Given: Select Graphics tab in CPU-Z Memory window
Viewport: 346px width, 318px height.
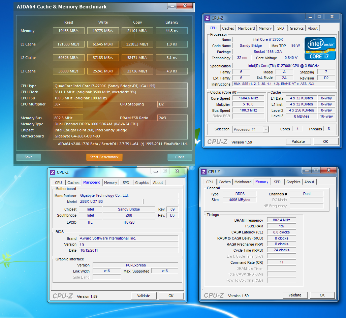Looking at the screenshot, I should [293, 182].
